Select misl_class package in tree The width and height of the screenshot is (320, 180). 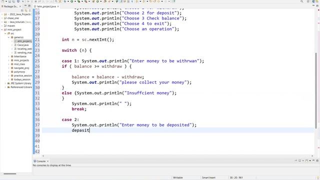click(x=19, y=64)
